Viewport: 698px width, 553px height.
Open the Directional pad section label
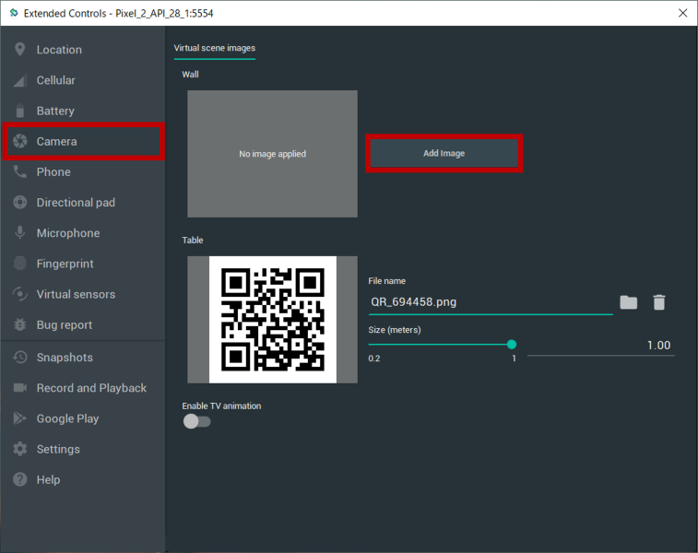point(76,203)
